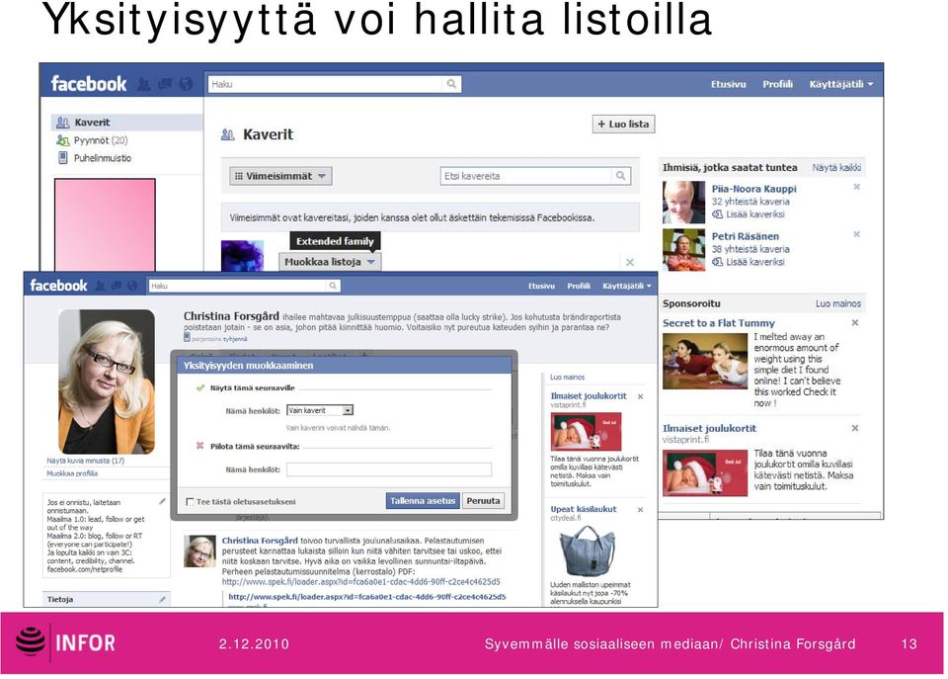Click pencil edit icon next to Tietoja
The width and height of the screenshot is (948, 679).
tap(162, 599)
